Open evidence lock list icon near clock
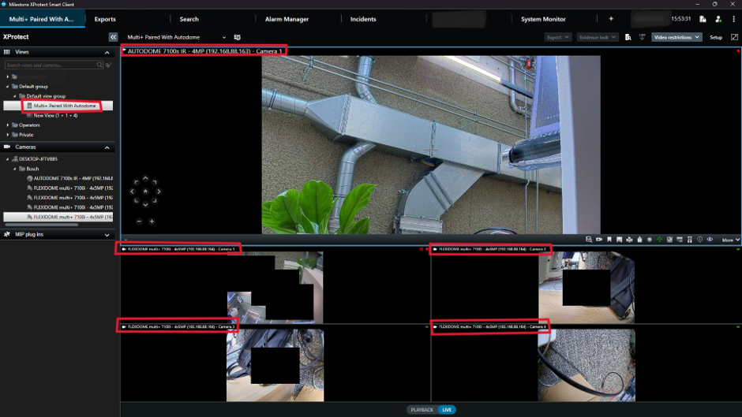742x417 pixels. [x=703, y=19]
